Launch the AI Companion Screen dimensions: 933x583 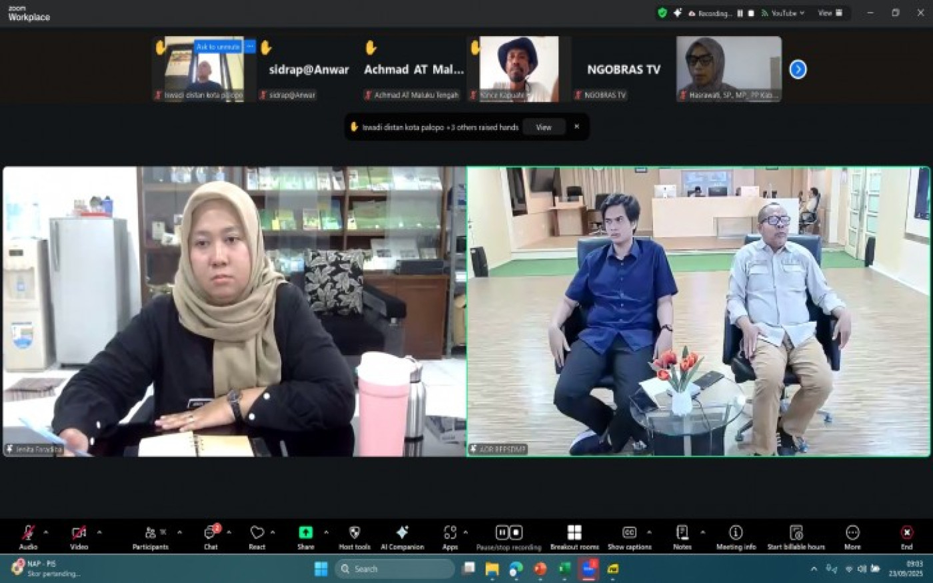(x=402, y=536)
